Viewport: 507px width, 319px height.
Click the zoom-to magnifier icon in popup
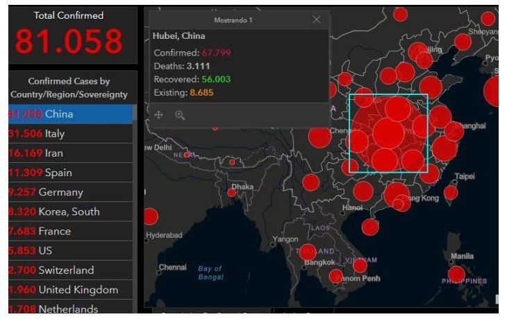click(180, 115)
